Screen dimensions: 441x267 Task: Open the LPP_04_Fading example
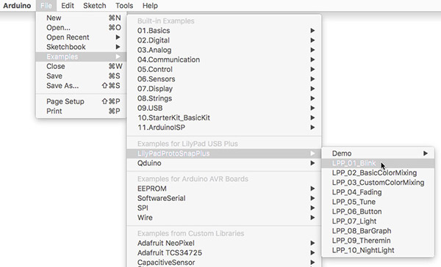click(378, 192)
